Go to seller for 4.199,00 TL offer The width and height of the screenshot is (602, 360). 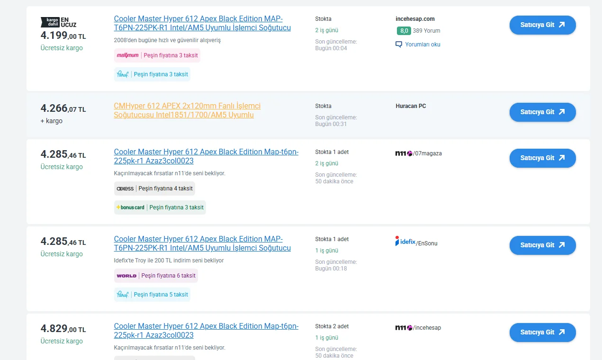coord(542,25)
